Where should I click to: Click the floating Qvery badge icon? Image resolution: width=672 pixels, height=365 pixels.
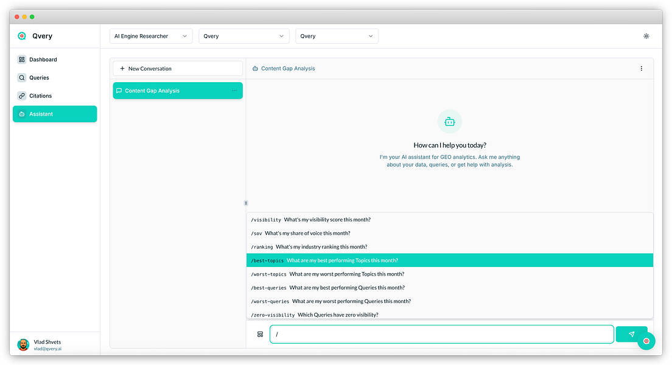pyautogui.click(x=646, y=341)
